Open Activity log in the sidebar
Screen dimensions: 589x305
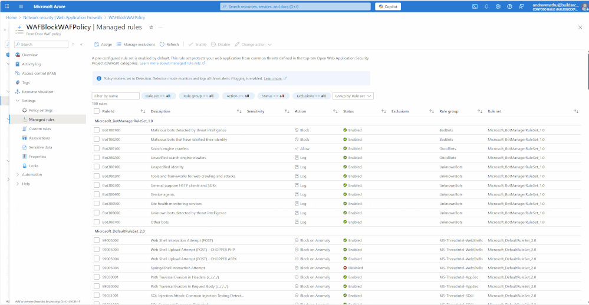point(31,64)
